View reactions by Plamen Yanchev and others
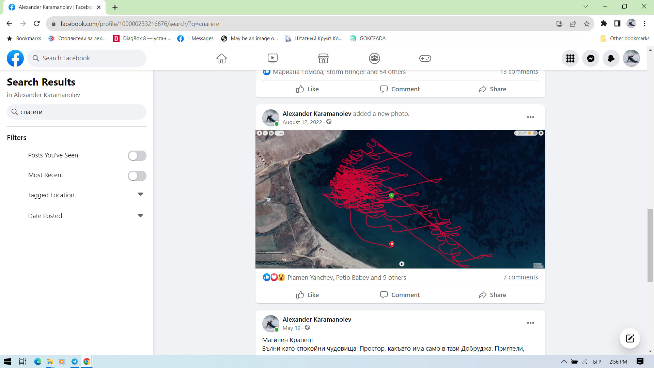The width and height of the screenshot is (654, 368). pos(347,278)
